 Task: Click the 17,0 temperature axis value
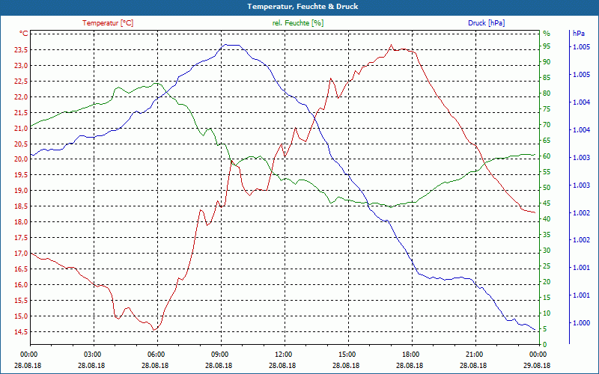tap(21, 253)
